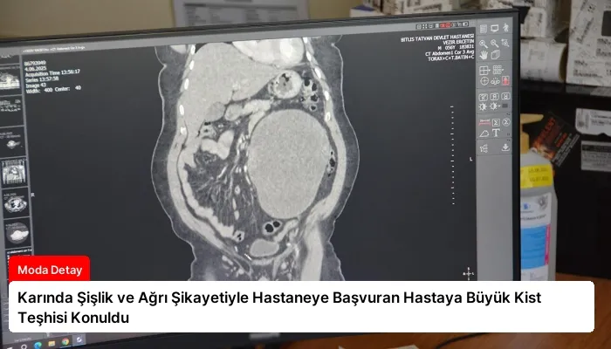Open the third series thumbnail
Screen dimensions: 611x349
[x=13, y=140]
